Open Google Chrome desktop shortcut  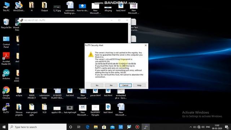6,92
